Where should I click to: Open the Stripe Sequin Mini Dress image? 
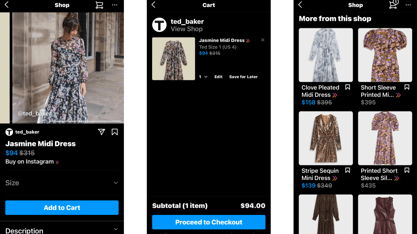[326, 138]
